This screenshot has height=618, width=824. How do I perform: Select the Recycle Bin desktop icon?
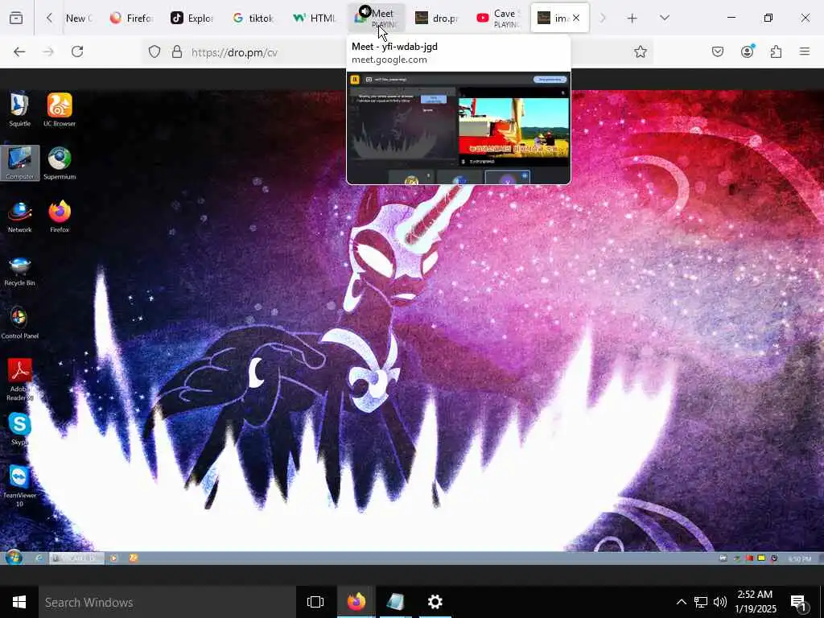pos(19,270)
